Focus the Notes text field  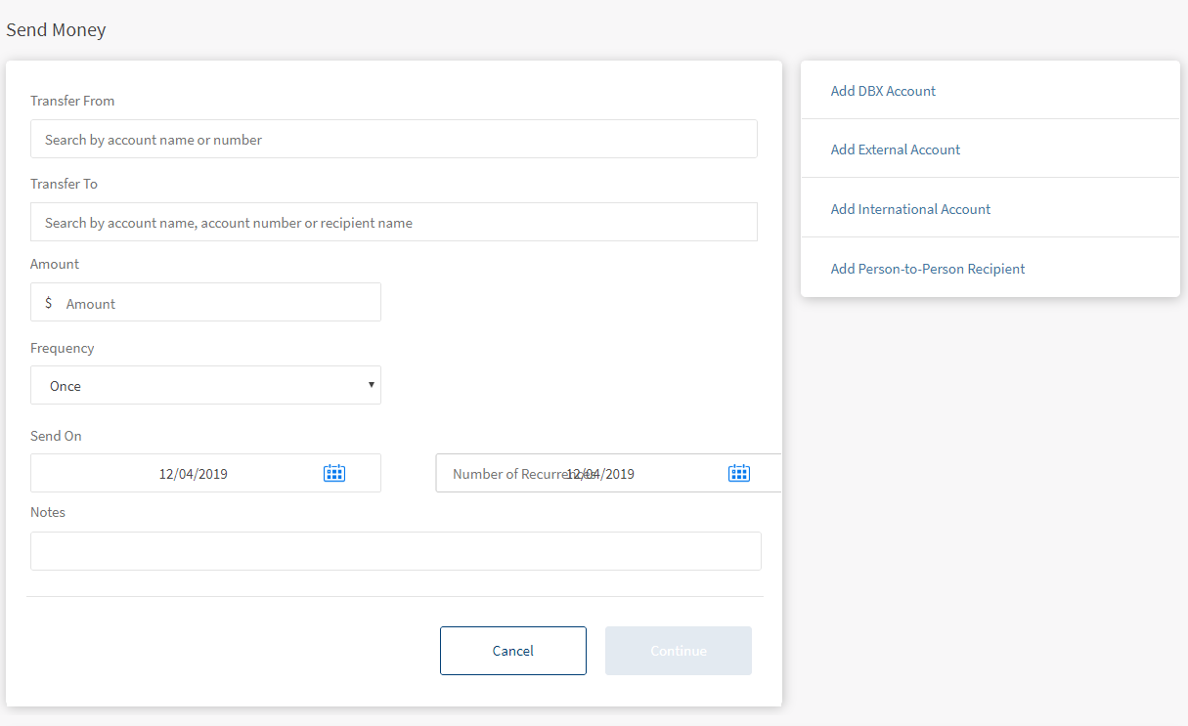(x=395, y=551)
